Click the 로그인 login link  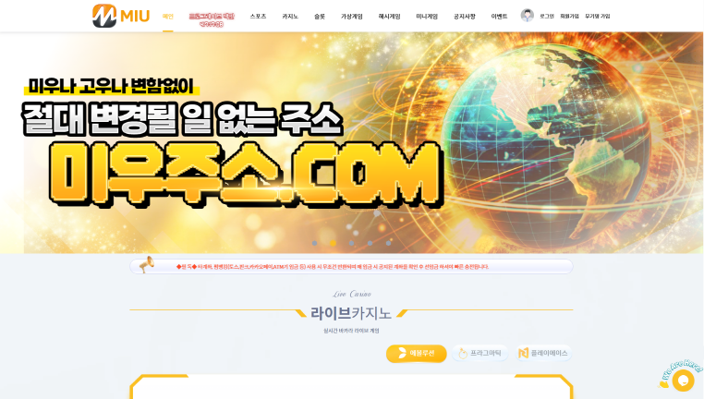click(546, 16)
